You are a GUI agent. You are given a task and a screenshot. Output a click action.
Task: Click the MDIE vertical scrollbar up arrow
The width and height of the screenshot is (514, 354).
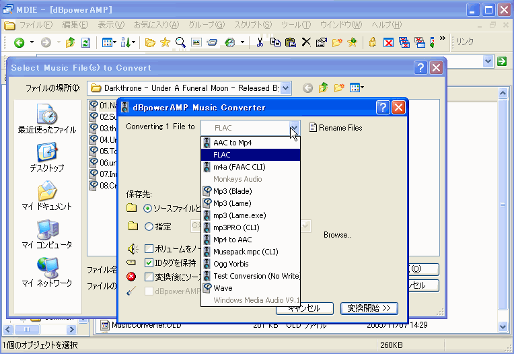[x=503, y=93]
